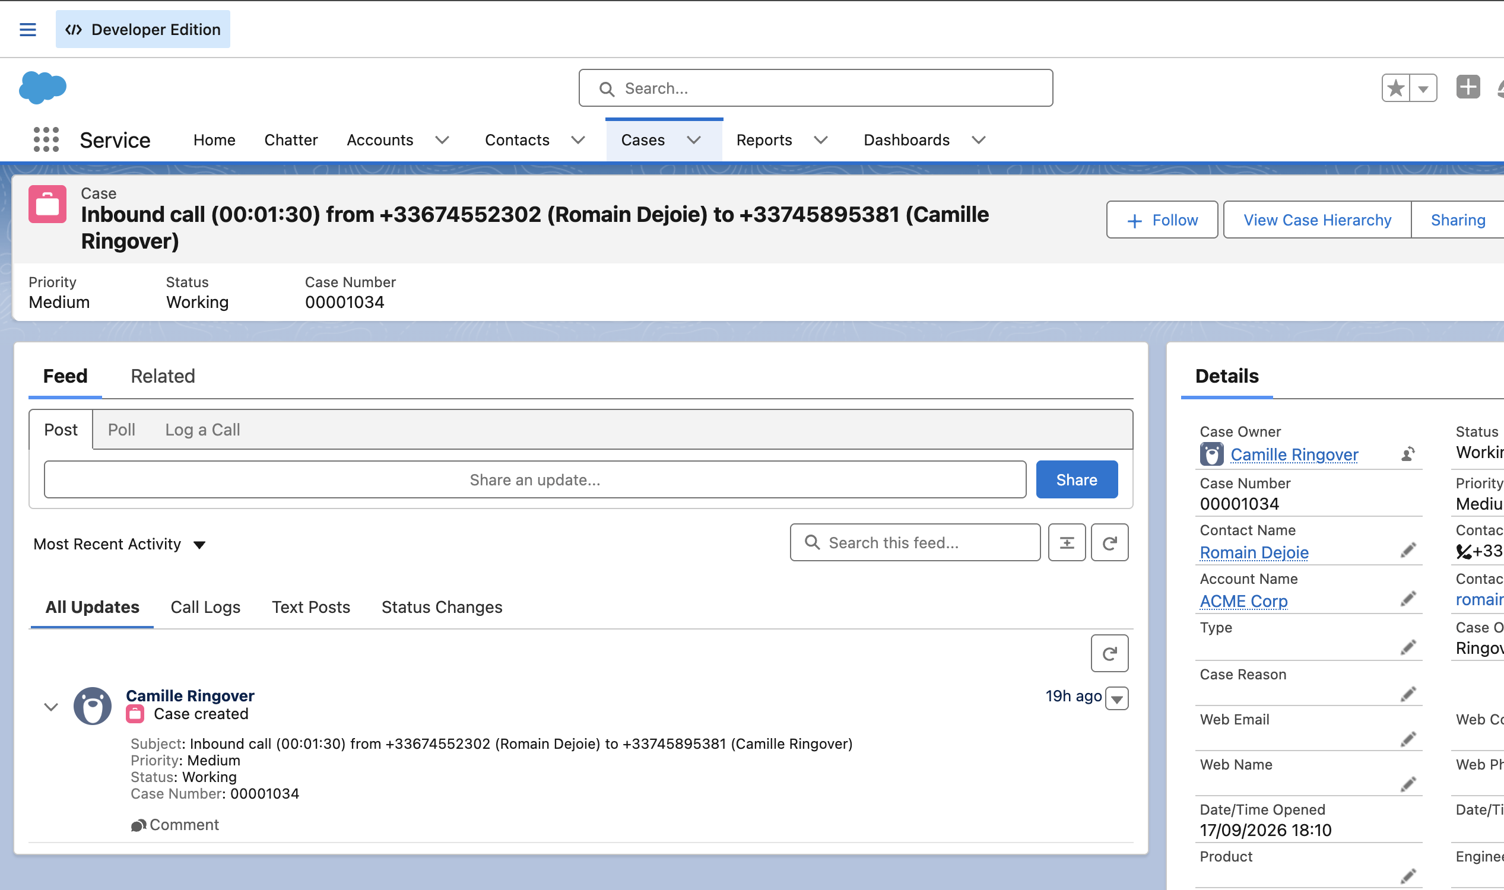Screen dimensions: 1504x890
Task: Open the Dashboards tab dropdown chevron
Action: [x=979, y=140]
